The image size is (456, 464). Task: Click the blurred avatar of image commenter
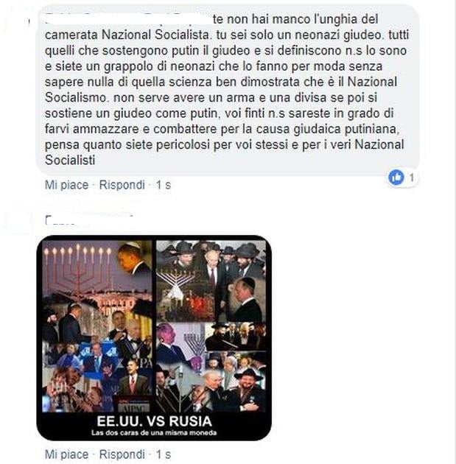tap(18, 219)
